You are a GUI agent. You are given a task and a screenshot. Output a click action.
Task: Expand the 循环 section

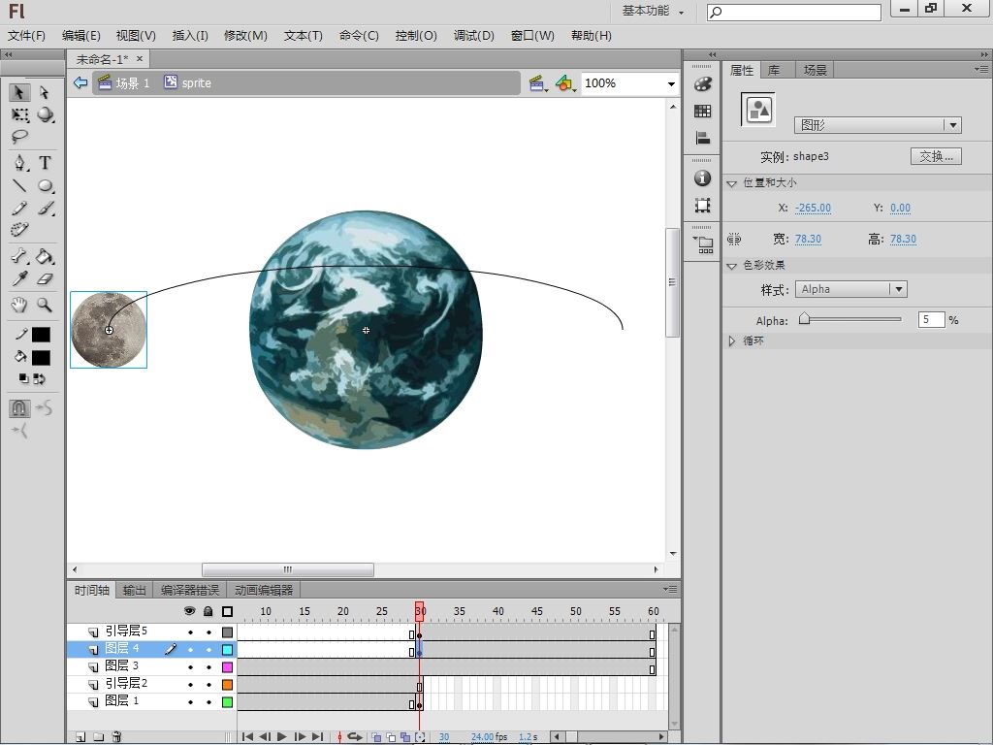click(733, 341)
